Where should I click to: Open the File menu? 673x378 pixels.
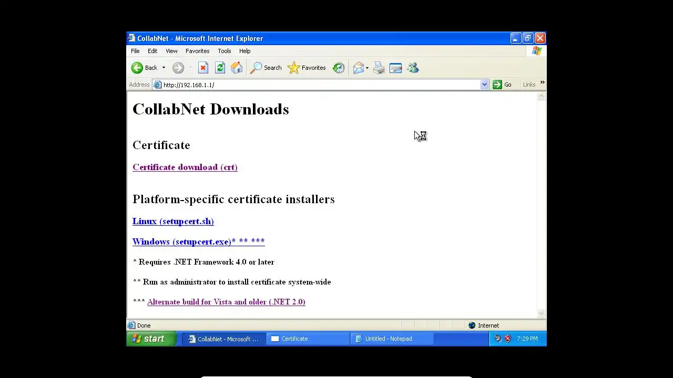(x=135, y=51)
